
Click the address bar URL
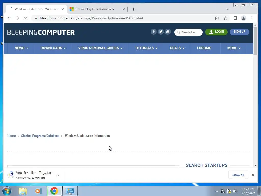tap(91, 18)
